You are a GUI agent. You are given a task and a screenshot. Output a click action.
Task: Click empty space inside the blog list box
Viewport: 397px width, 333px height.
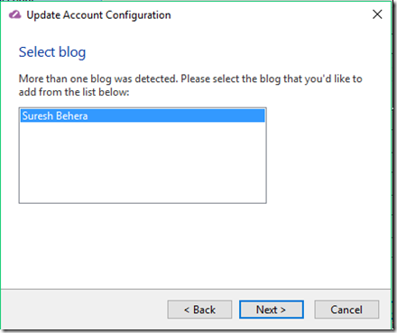pos(143,162)
